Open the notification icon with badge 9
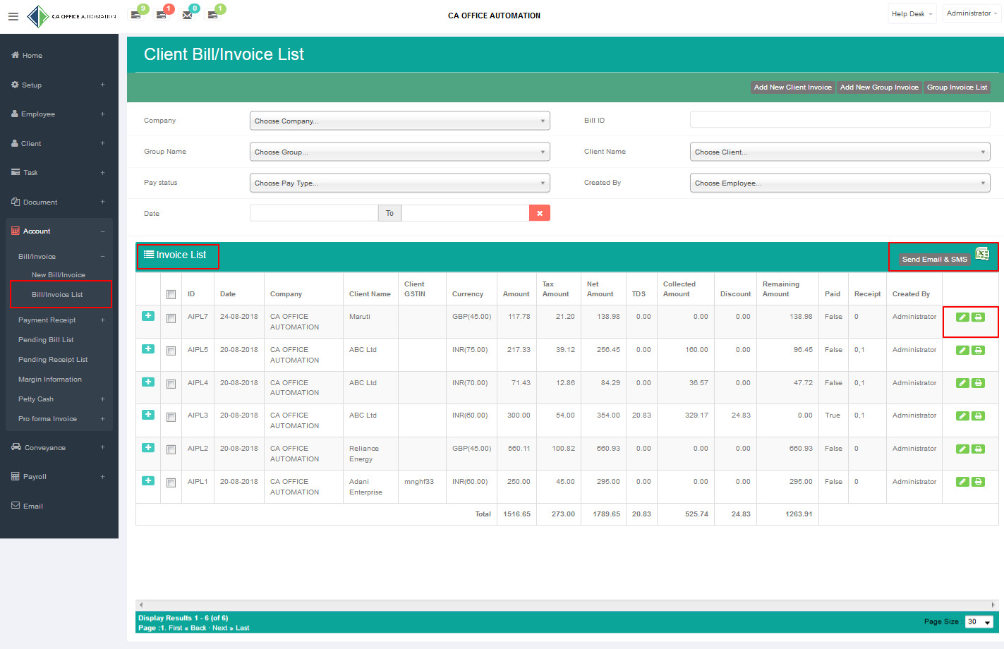 [137, 14]
